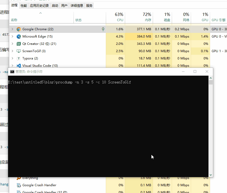The width and height of the screenshot is (227, 193).
Task: Expand the Visual Studio Code process group
Action: pyautogui.click(x=13, y=66)
